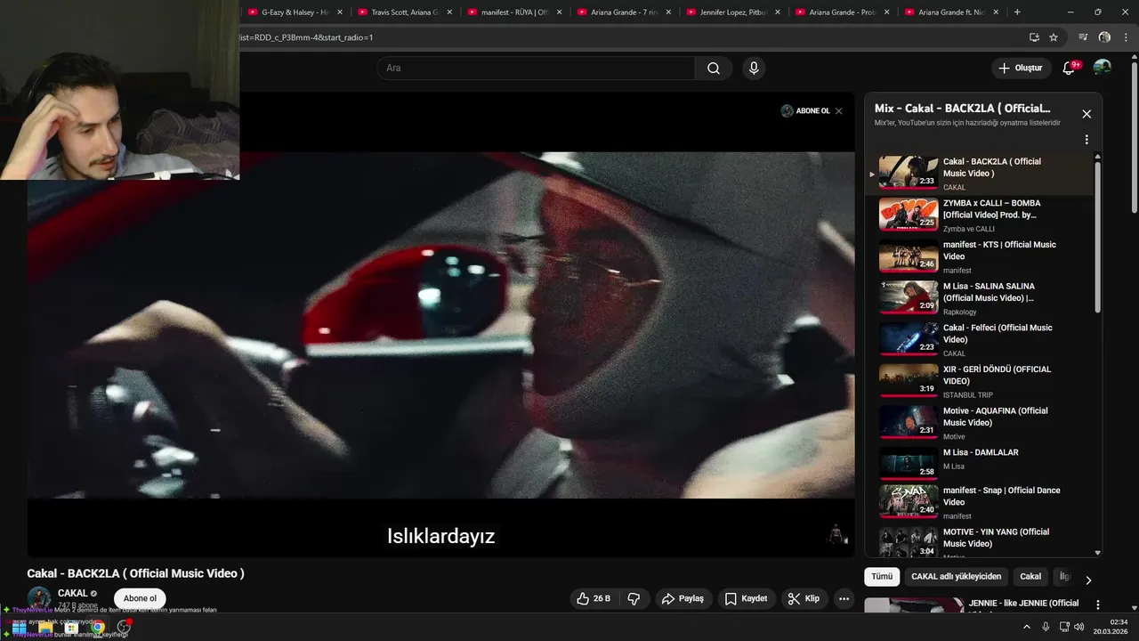
Task: Open a new browser tab
Action: (1017, 12)
